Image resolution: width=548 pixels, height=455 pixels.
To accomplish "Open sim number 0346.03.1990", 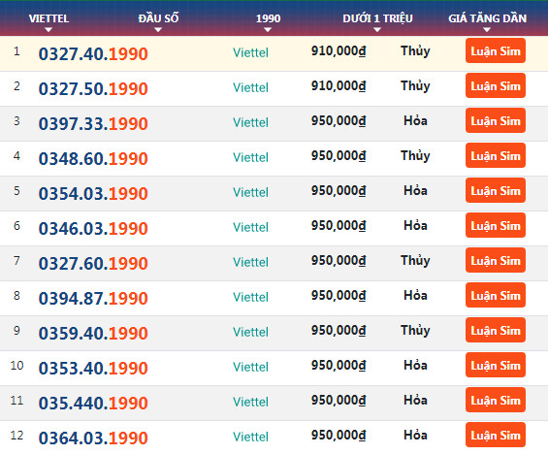I will click(x=93, y=229).
